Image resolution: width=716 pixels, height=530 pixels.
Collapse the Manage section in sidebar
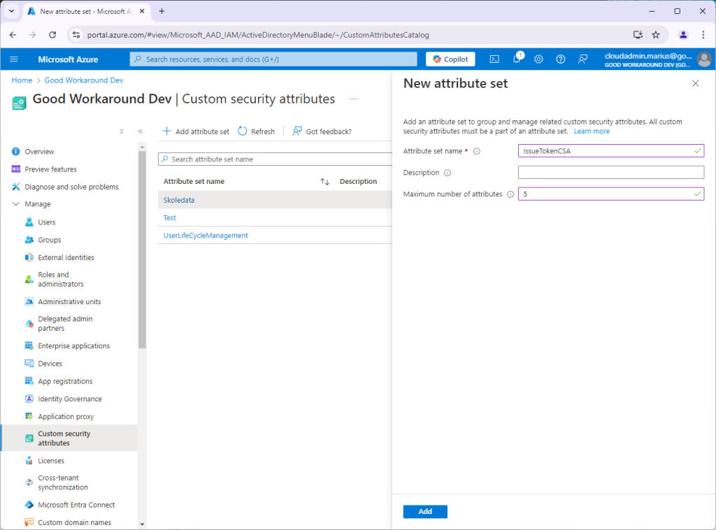[17, 204]
